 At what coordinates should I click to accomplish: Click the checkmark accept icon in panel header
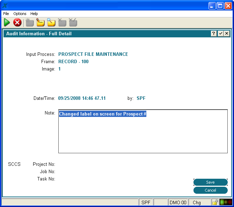[221, 34]
